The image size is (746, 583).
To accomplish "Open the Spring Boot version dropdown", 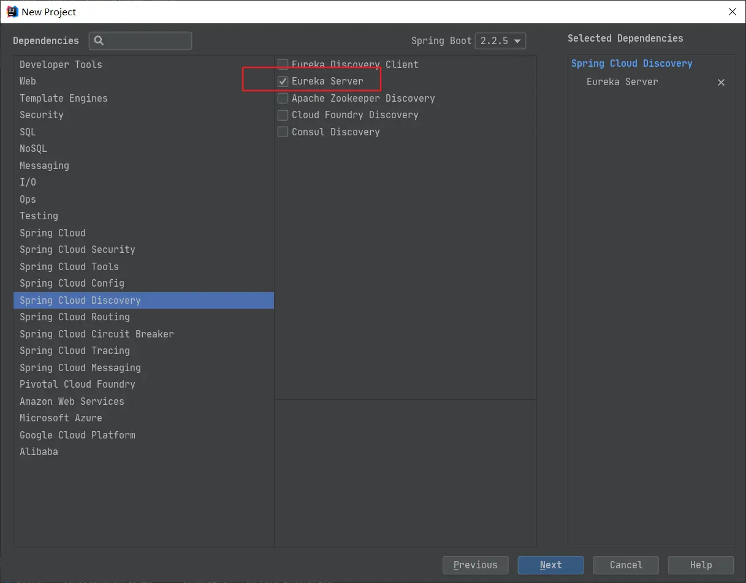I will point(500,41).
